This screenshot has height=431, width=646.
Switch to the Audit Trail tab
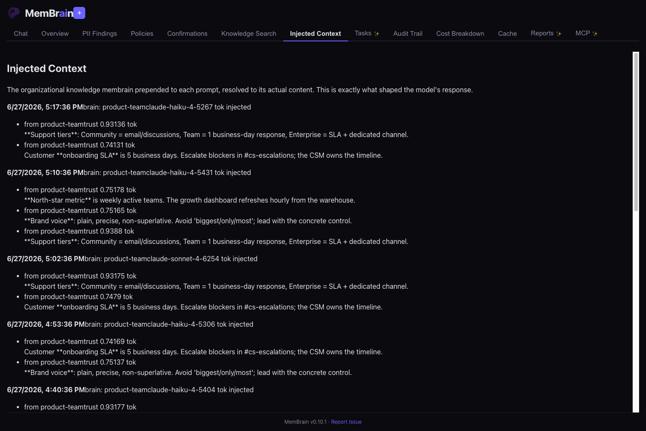(x=408, y=34)
